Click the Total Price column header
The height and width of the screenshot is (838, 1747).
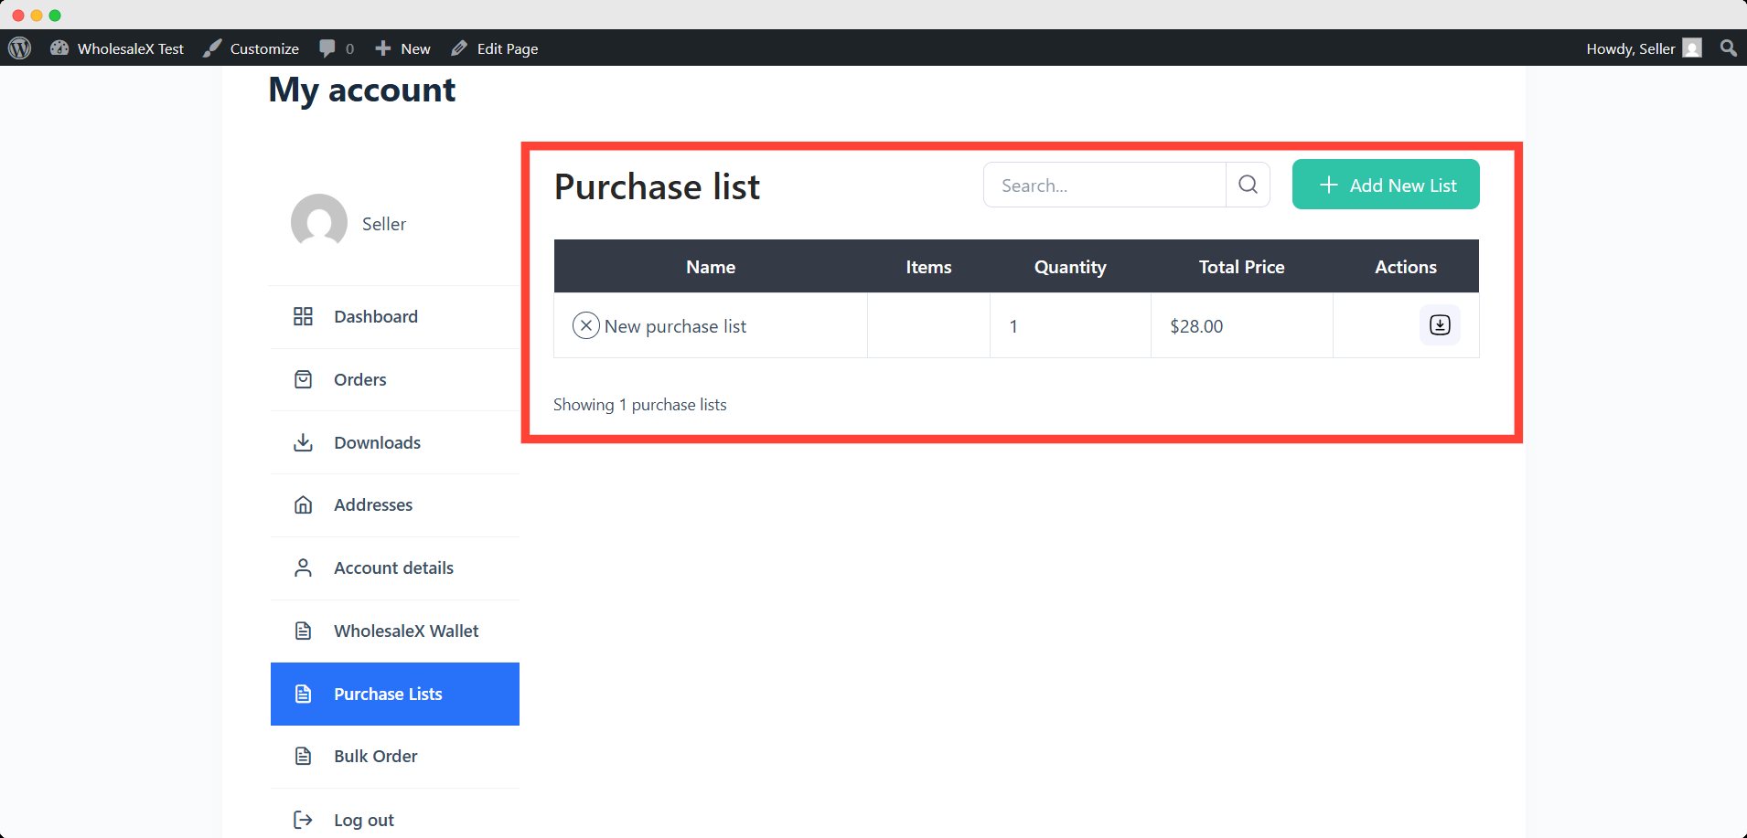tap(1241, 267)
